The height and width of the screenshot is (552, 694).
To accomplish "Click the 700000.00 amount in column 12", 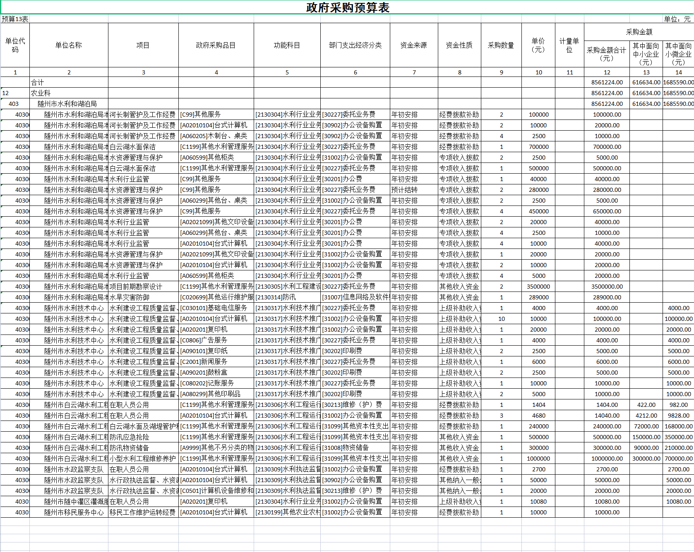I will click(x=607, y=147).
